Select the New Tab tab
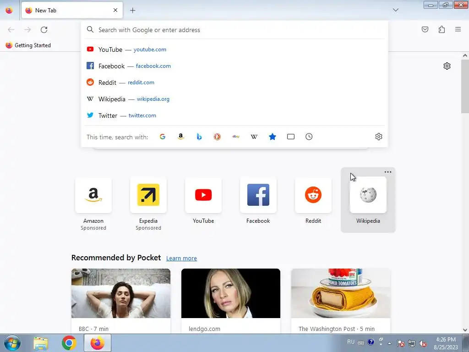Viewport: 469px width, 352px height. coord(72,10)
